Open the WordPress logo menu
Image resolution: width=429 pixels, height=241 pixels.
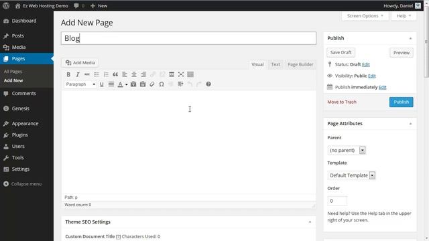[x=6, y=5]
